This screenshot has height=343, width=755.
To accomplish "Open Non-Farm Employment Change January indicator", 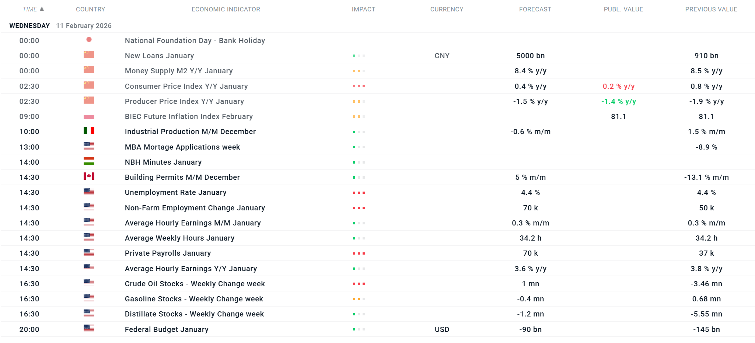I will [195, 208].
